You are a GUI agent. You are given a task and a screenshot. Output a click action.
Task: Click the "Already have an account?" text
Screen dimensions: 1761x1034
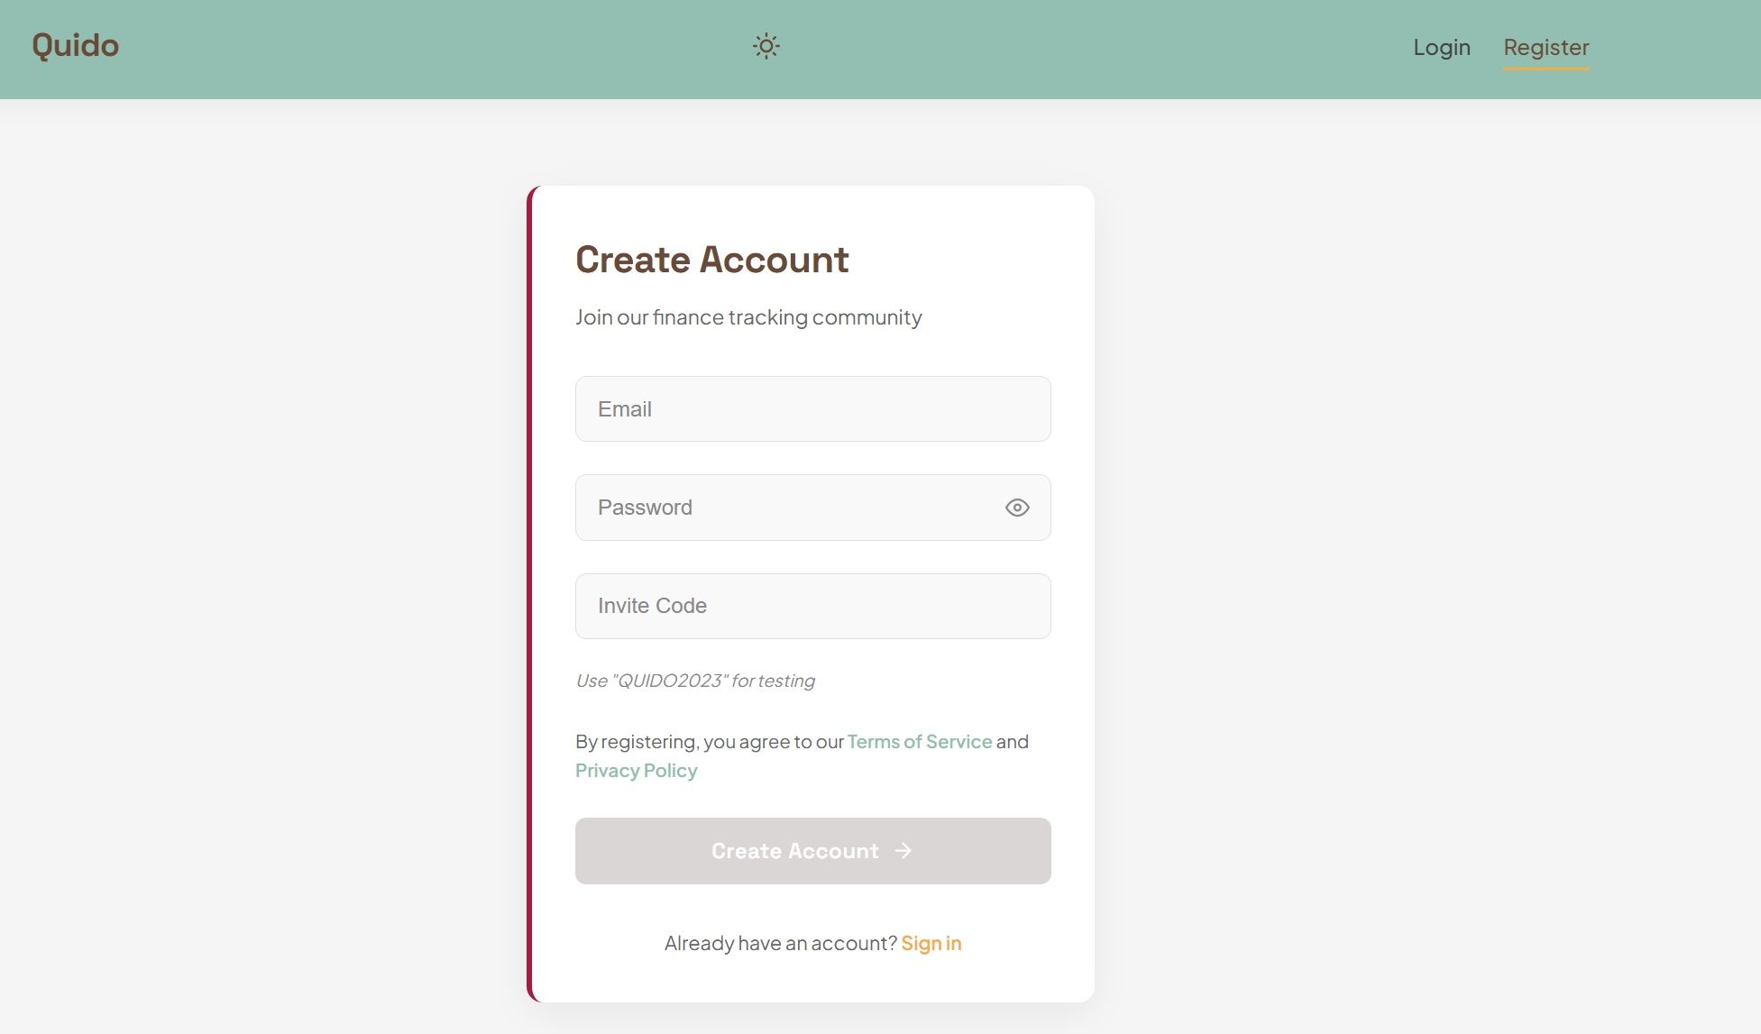coord(780,943)
